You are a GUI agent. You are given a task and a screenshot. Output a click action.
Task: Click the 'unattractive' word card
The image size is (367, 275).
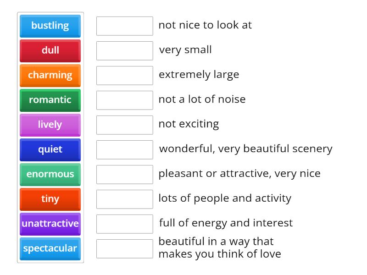50,224
